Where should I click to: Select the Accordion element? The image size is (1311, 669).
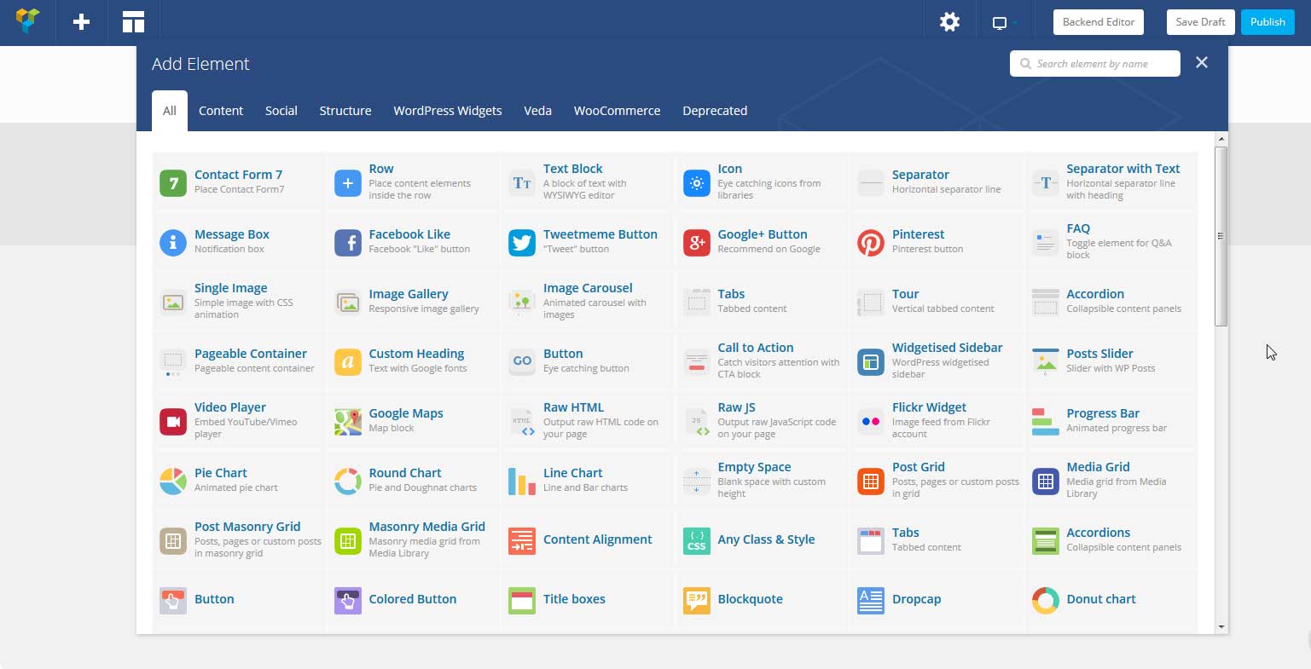[1112, 302]
